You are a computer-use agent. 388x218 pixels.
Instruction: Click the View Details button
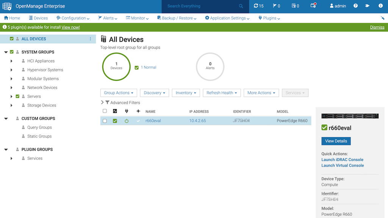pyautogui.click(x=336, y=141)
